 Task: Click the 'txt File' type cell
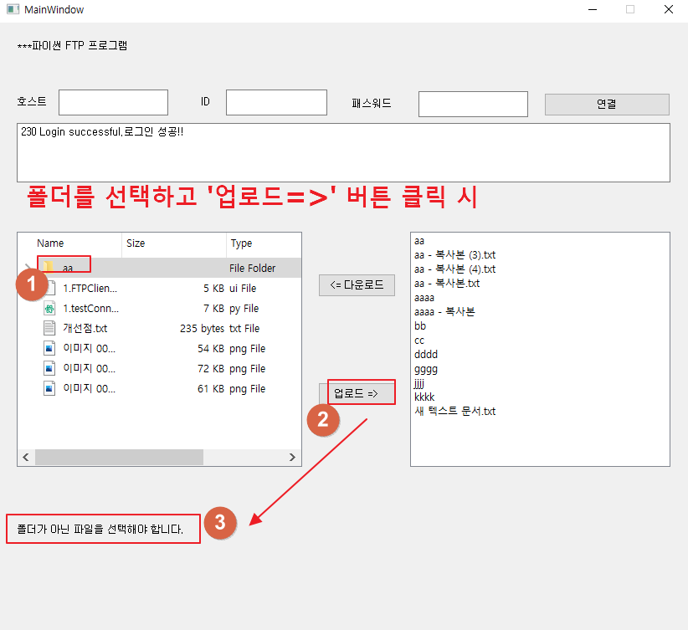tap(244, 329)
